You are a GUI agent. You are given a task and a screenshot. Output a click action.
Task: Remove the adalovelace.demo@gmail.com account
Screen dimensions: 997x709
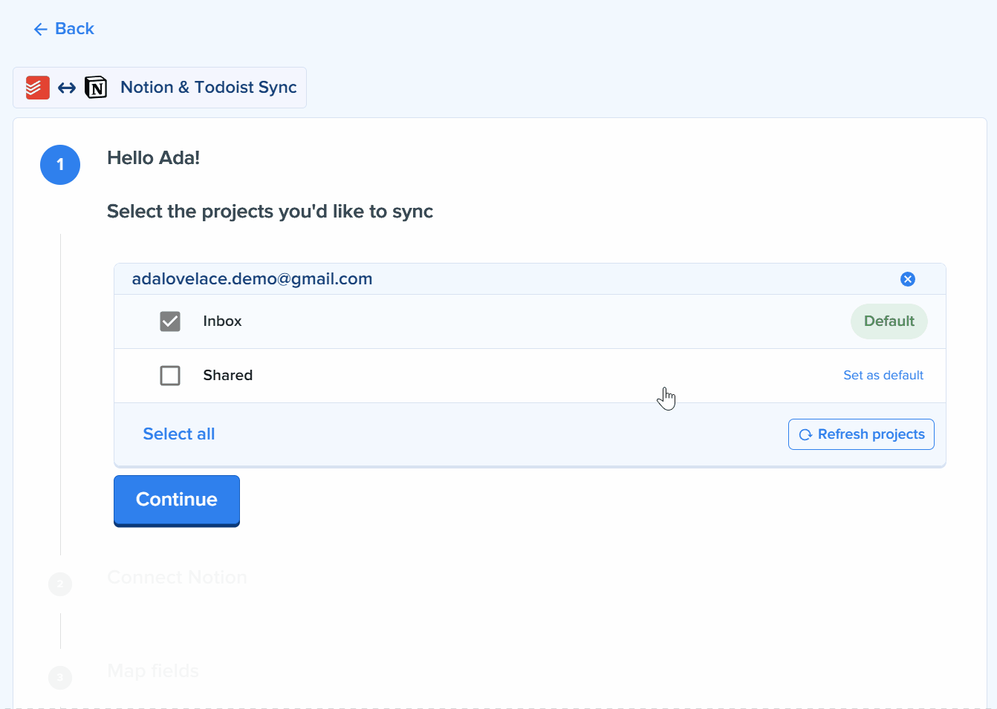908,279
